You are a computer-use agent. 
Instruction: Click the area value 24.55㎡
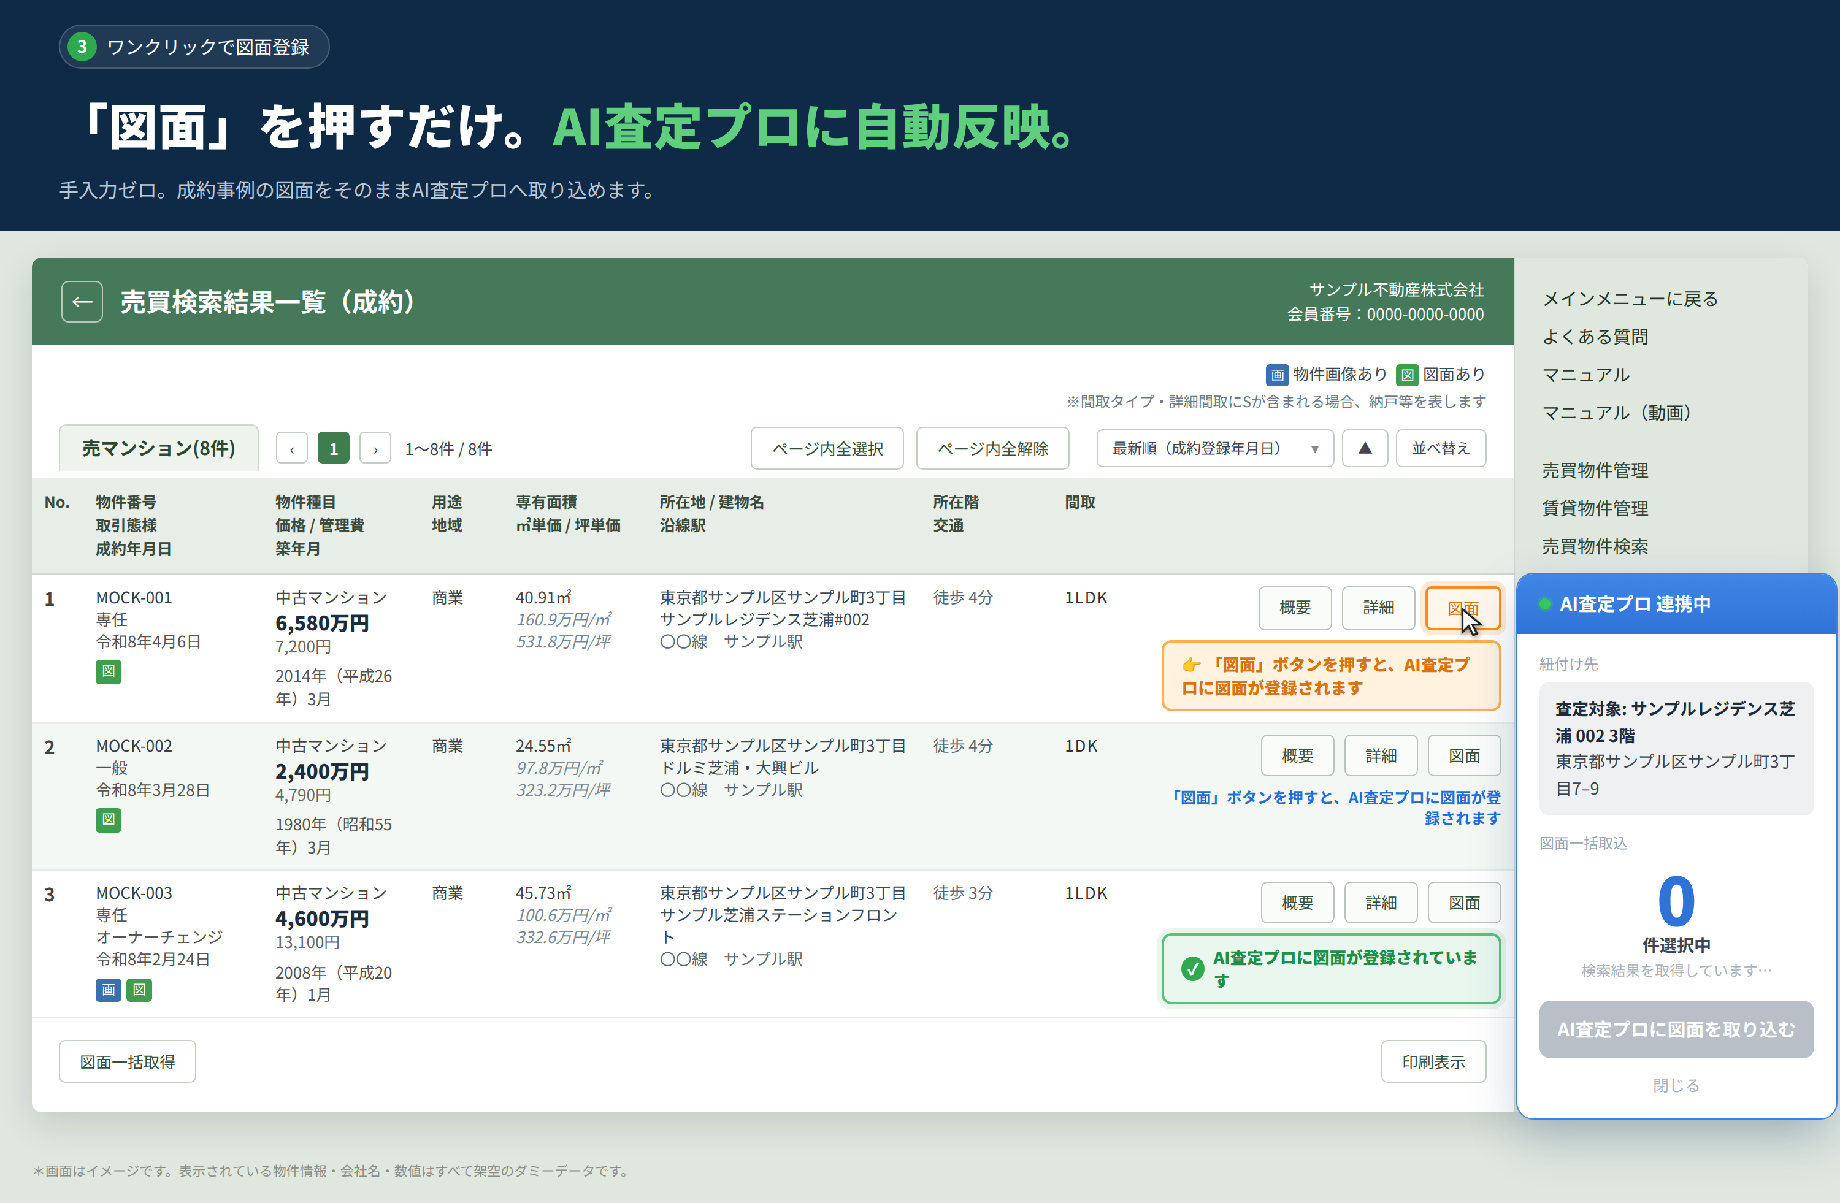coord(543,746)
